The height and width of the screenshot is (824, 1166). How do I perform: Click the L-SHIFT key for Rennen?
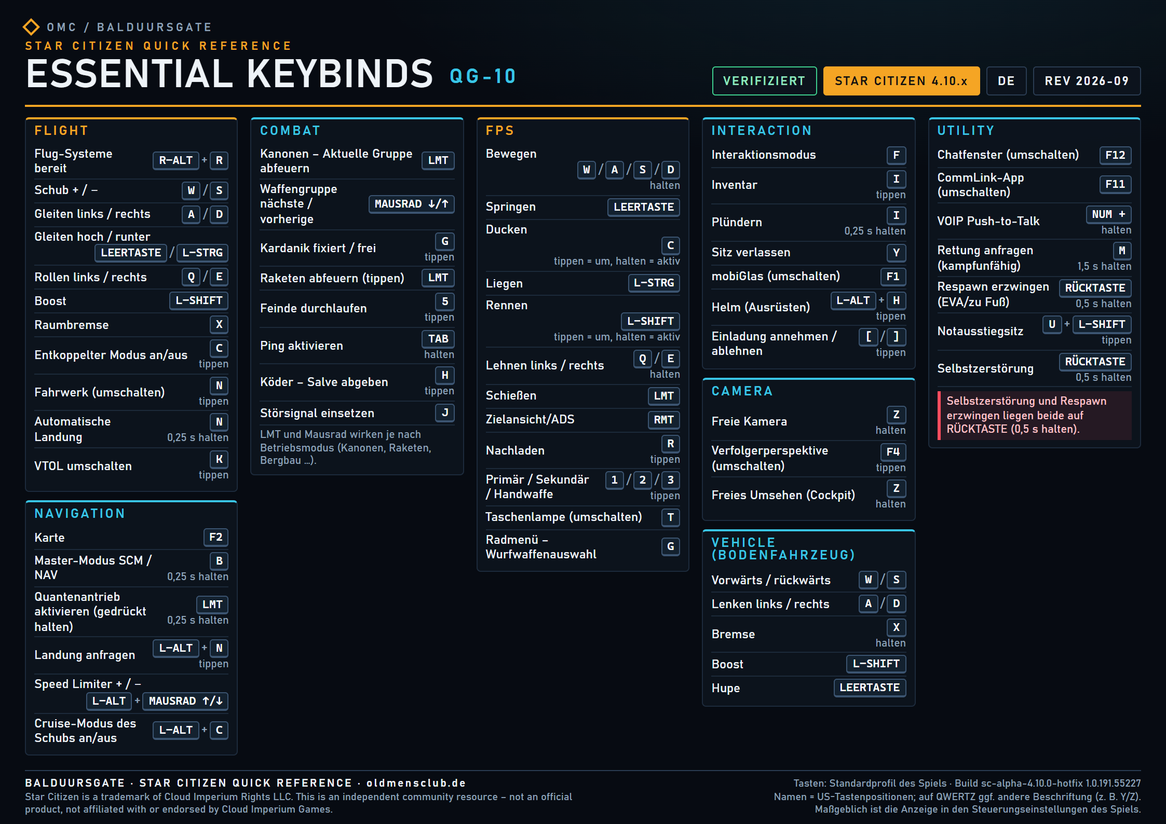[650, 321]
